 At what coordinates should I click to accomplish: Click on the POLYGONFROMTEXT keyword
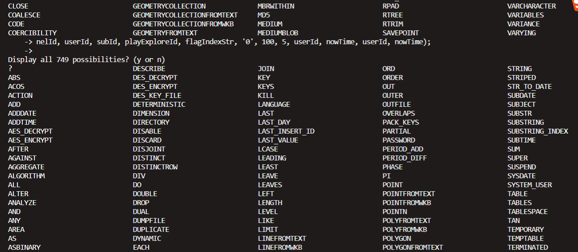pyautogui.click(x=413, y=248)
